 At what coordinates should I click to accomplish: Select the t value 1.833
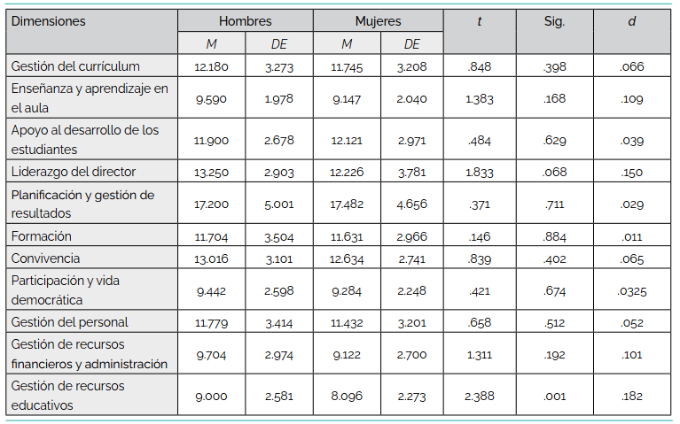pos(479,172)
